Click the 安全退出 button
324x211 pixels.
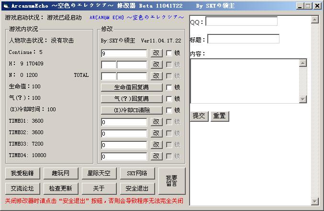137,188
